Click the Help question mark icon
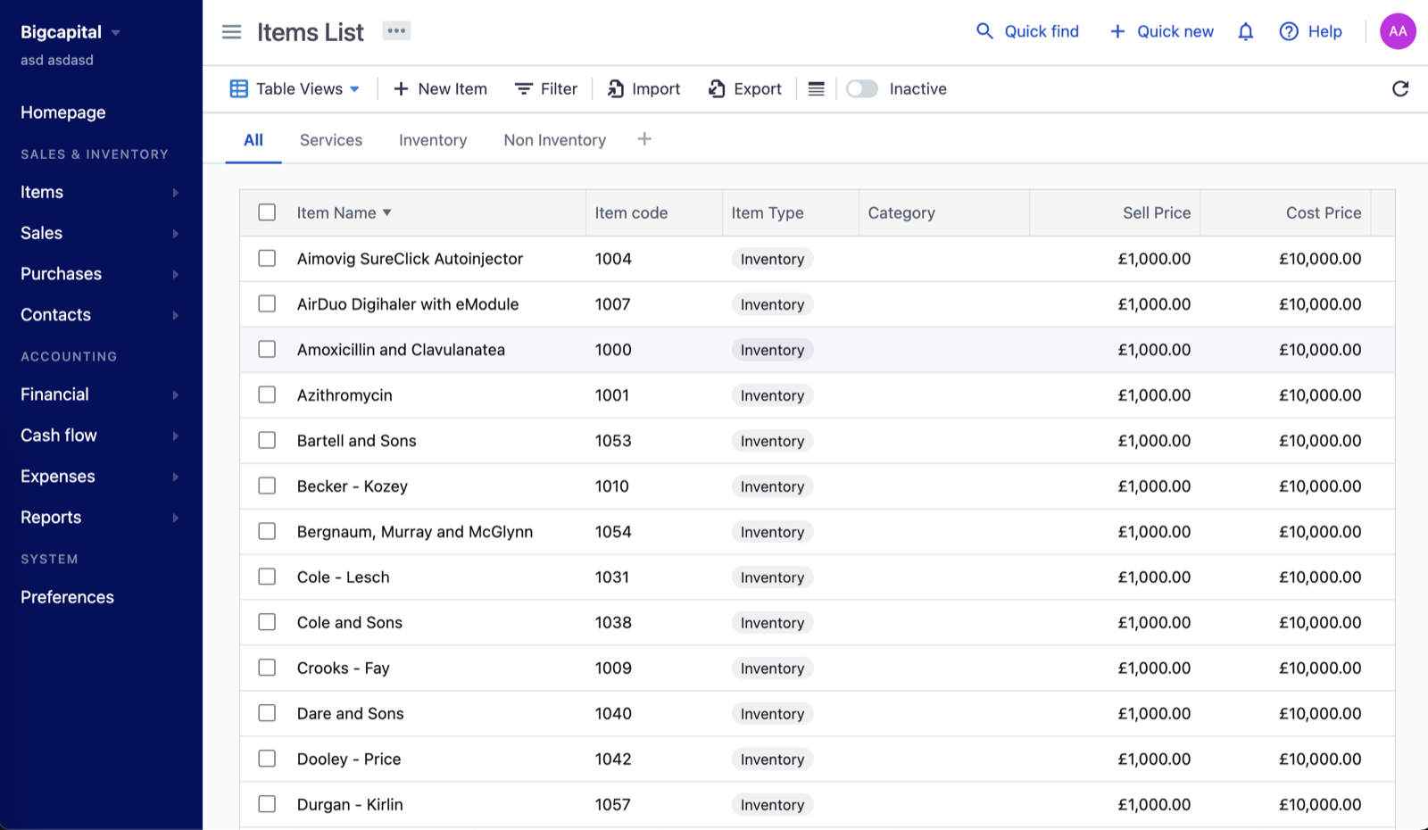This screenshot has height=830, width=1428. [1289, 32]
